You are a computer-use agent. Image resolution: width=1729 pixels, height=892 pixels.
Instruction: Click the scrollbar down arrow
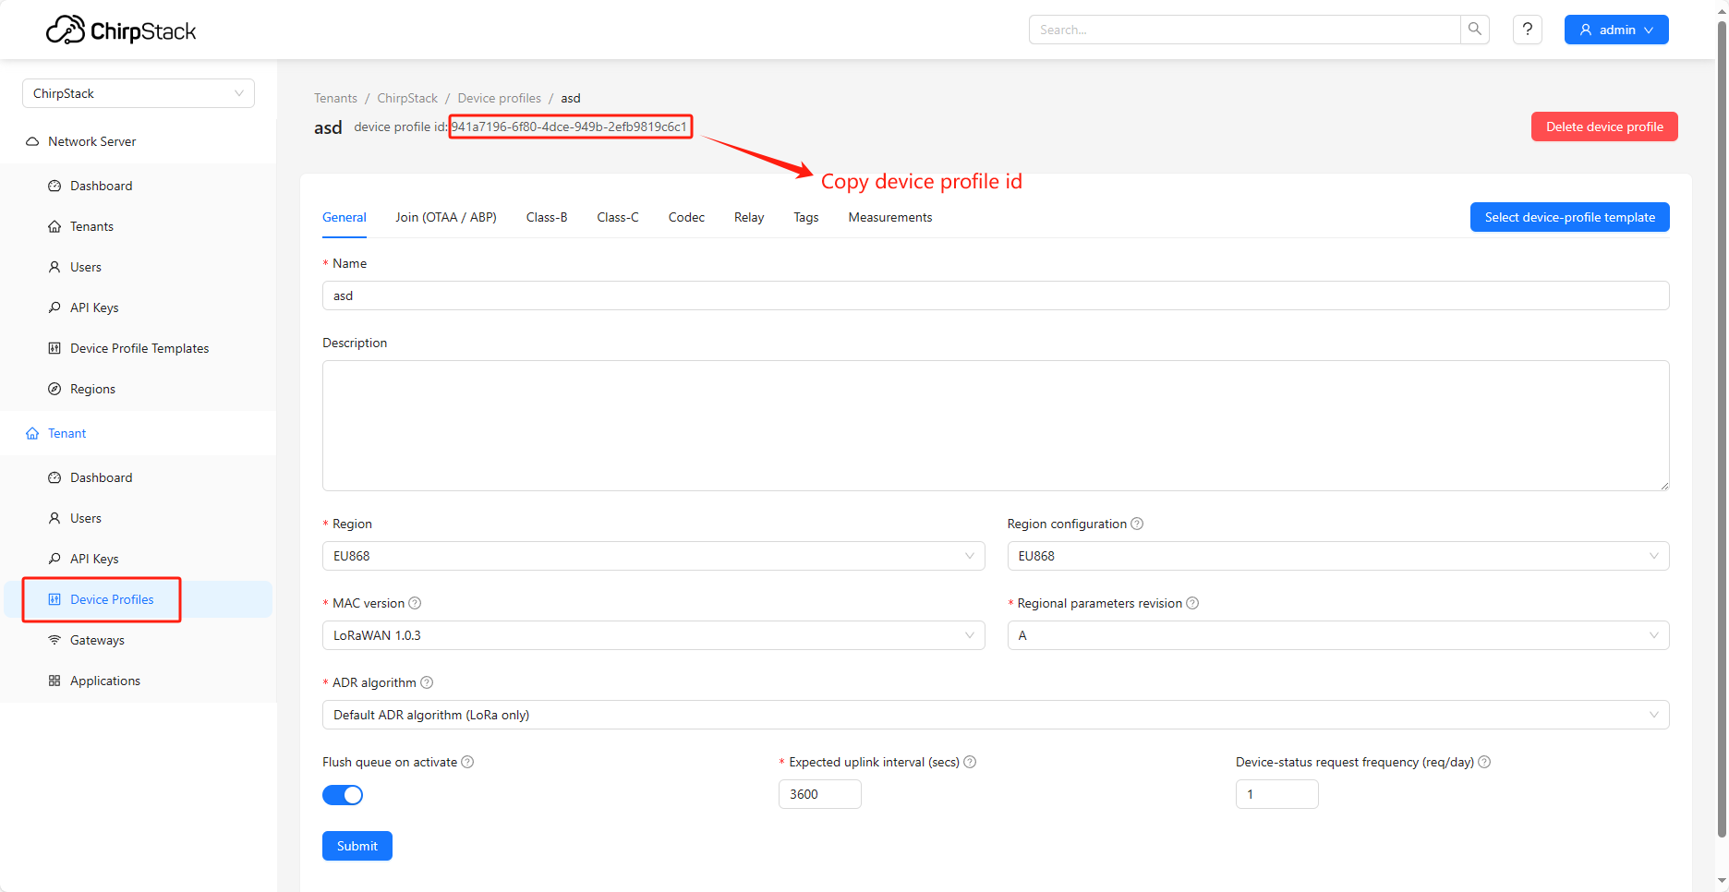coord(1722,881)
